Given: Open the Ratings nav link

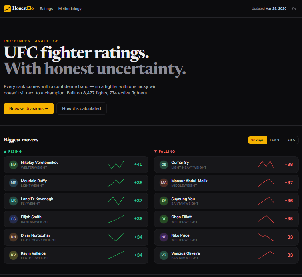Looking at the screenshot, I should point(46,9).
